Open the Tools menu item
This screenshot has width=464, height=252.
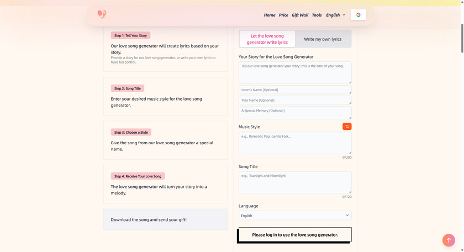[317, 15]
